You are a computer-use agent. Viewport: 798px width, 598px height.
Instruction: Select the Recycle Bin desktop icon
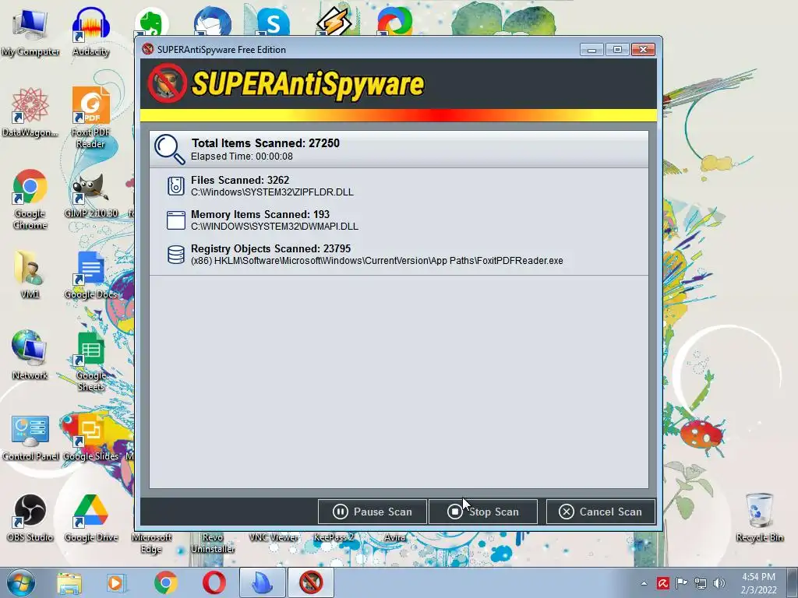(x=759, y=518)
